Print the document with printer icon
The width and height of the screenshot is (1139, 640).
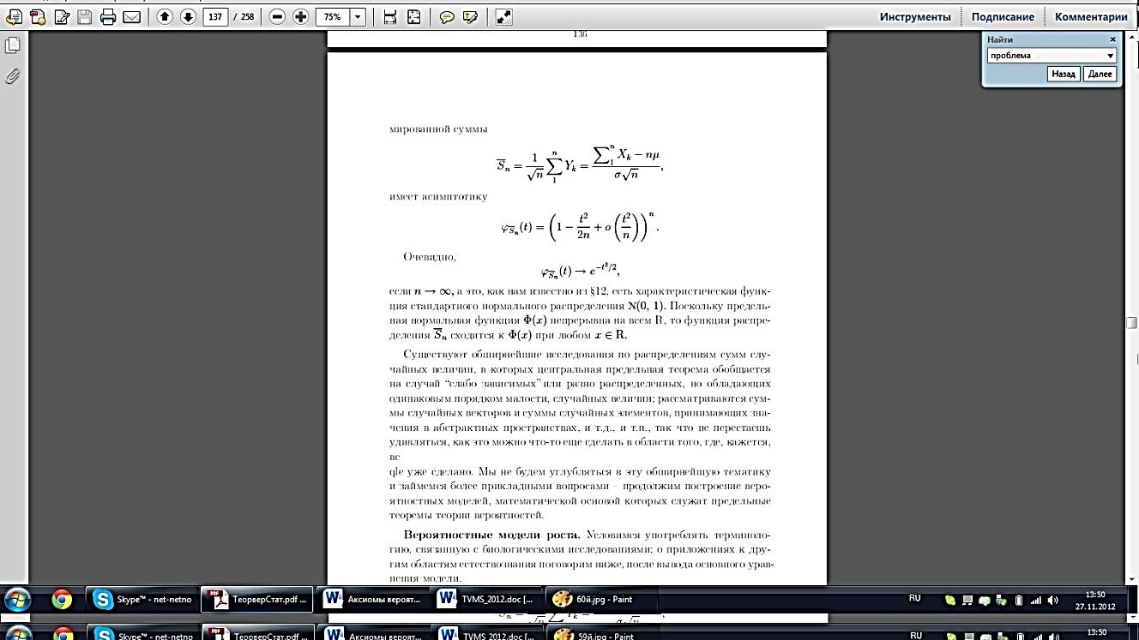pos(108,16)
